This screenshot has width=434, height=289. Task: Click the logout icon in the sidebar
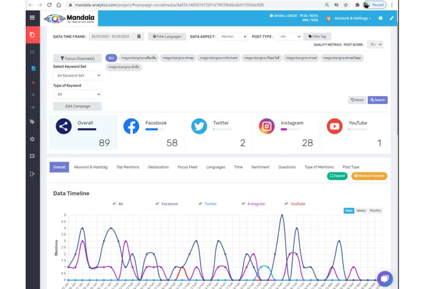32,174
